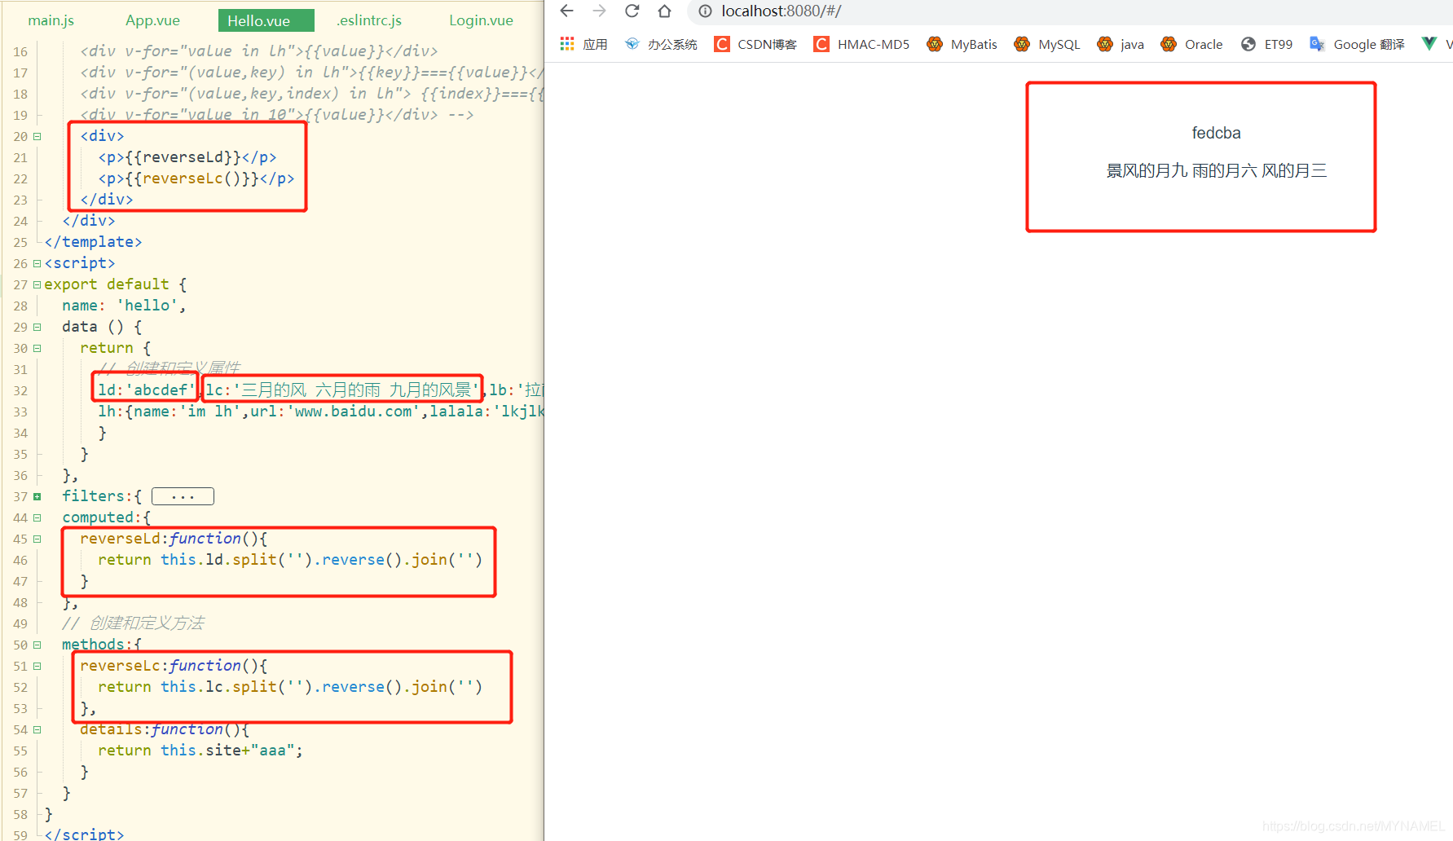Open the .eslintrc.js editor tab
This screenshot has height=841, width=1453.
(369, 20)
